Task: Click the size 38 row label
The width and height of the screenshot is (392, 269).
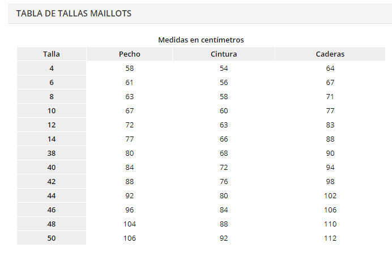Action: click(52, 153)
